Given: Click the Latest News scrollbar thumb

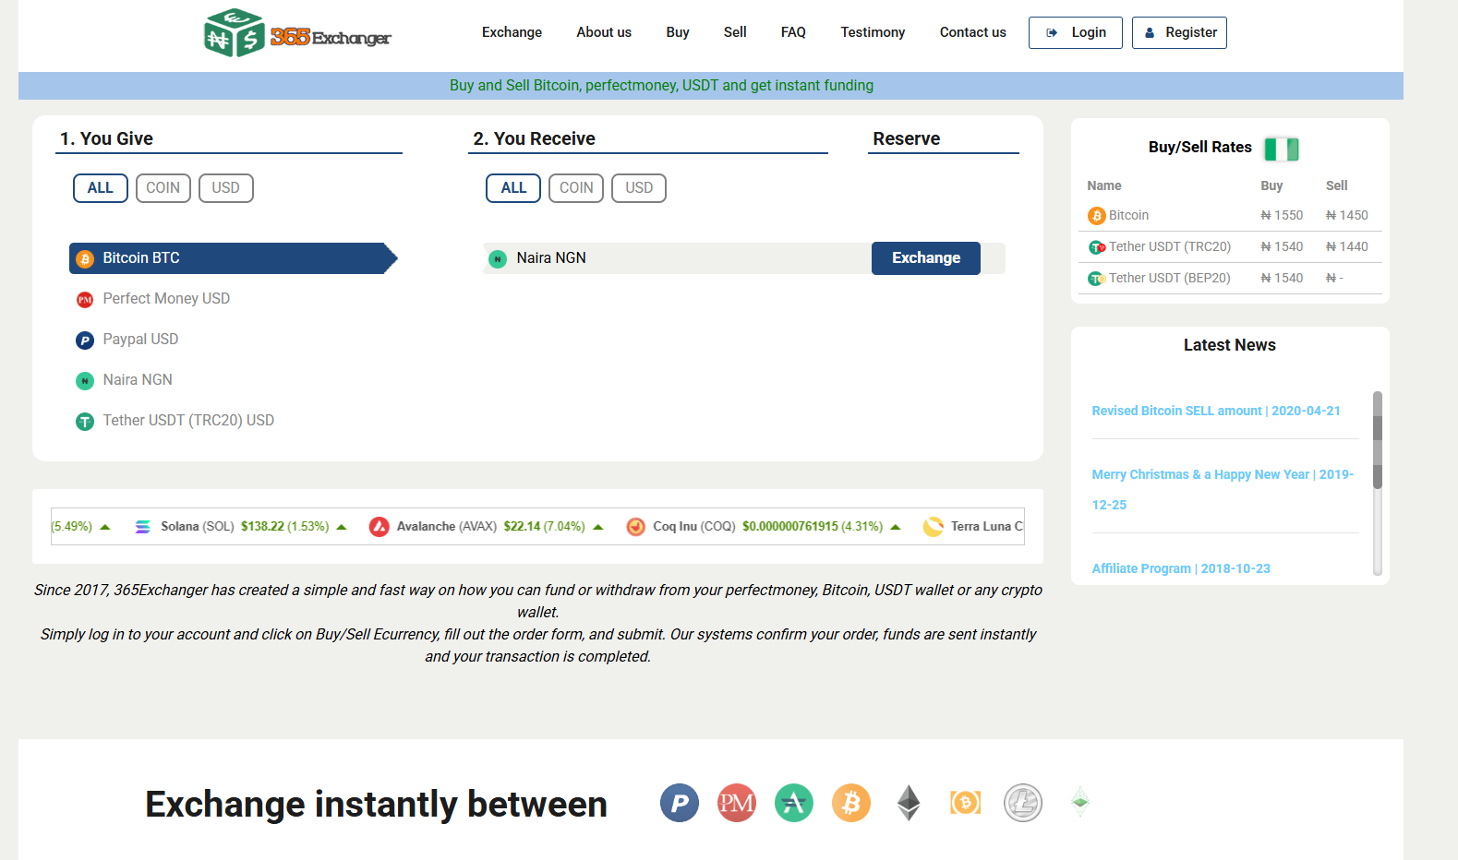Looking at the screenshot, I should tap(1378, 439).
